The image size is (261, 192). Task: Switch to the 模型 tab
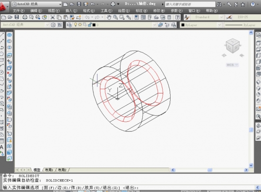[37, 170]
